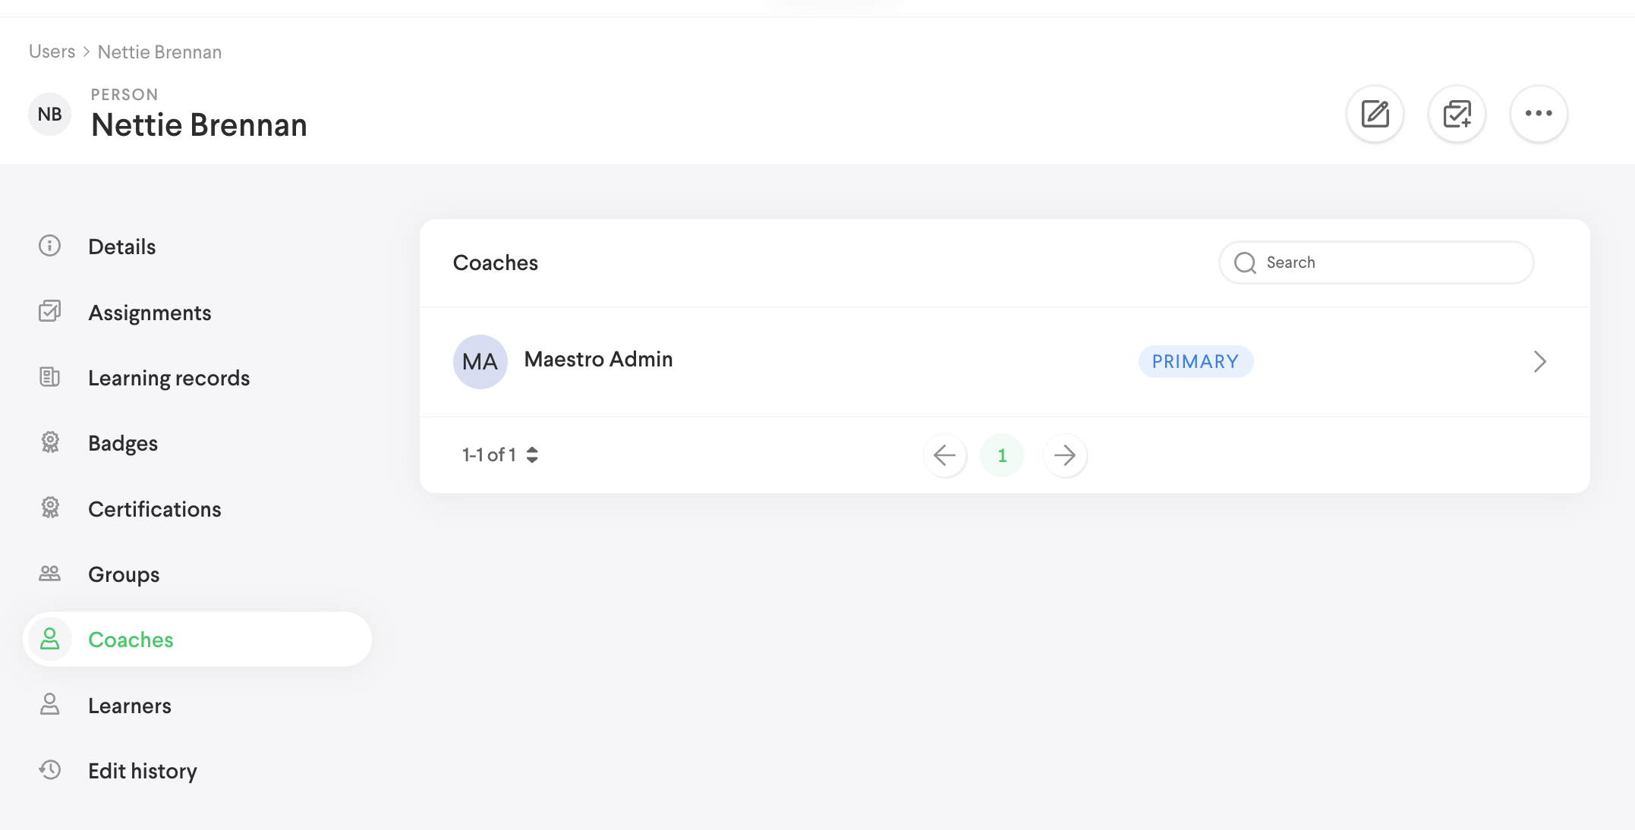Click the create assignment icon top right
1635x830 pixels.
pos(1457,114)
